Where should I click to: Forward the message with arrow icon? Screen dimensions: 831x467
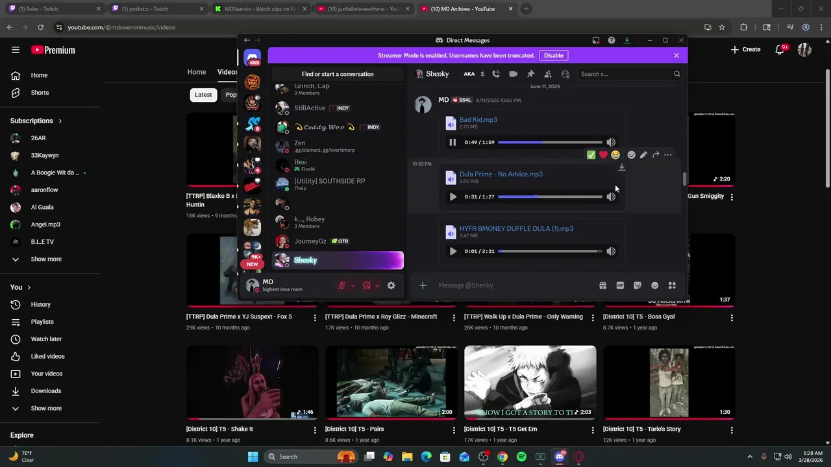[656, 155]
